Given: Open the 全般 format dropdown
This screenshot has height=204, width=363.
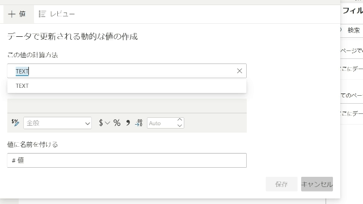Looking at the screenshot, I should coord(57,123).
